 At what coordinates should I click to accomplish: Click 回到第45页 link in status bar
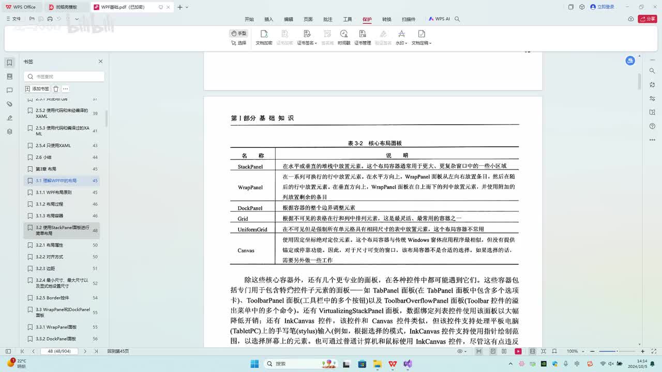118,351
